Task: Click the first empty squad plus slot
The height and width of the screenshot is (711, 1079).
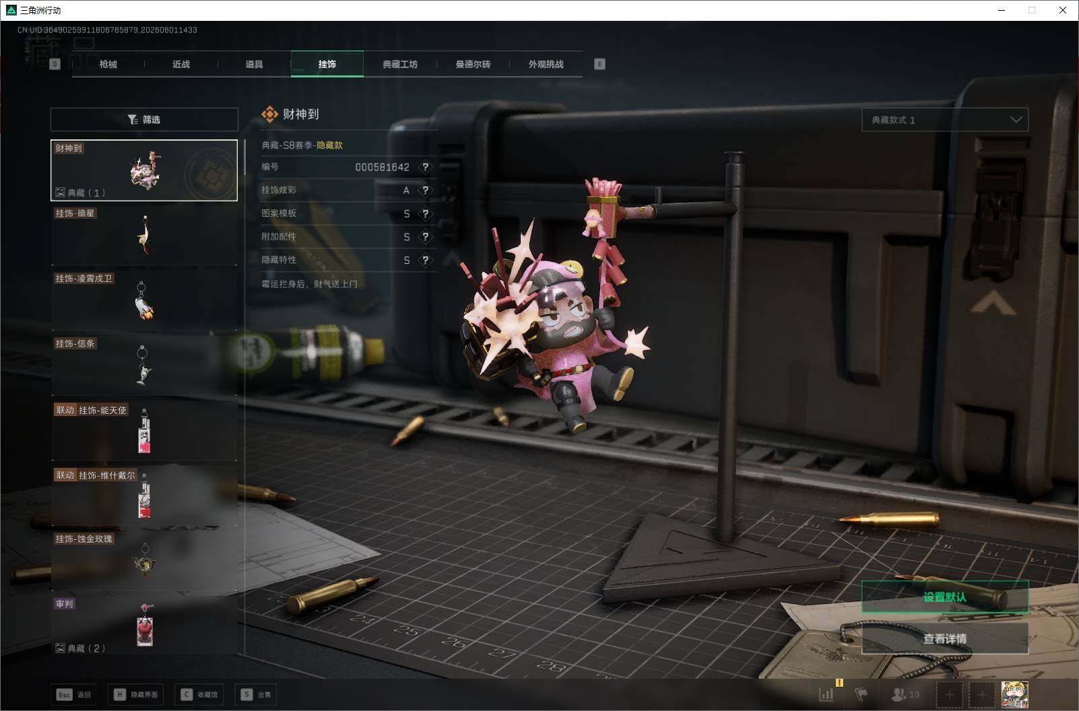Action: pyautogui.click(x=949, y=694)
